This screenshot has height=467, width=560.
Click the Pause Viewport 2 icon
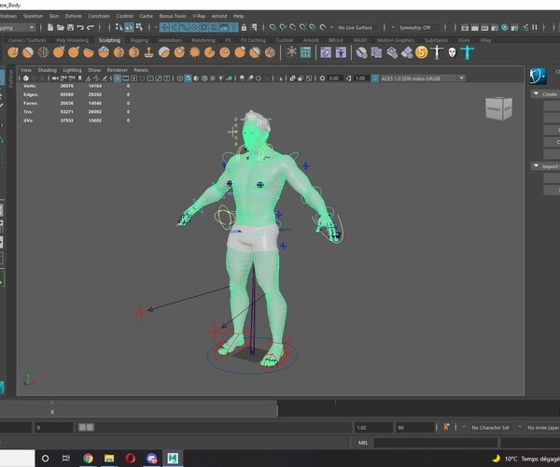pyautogui.click(x=535, y=27)
